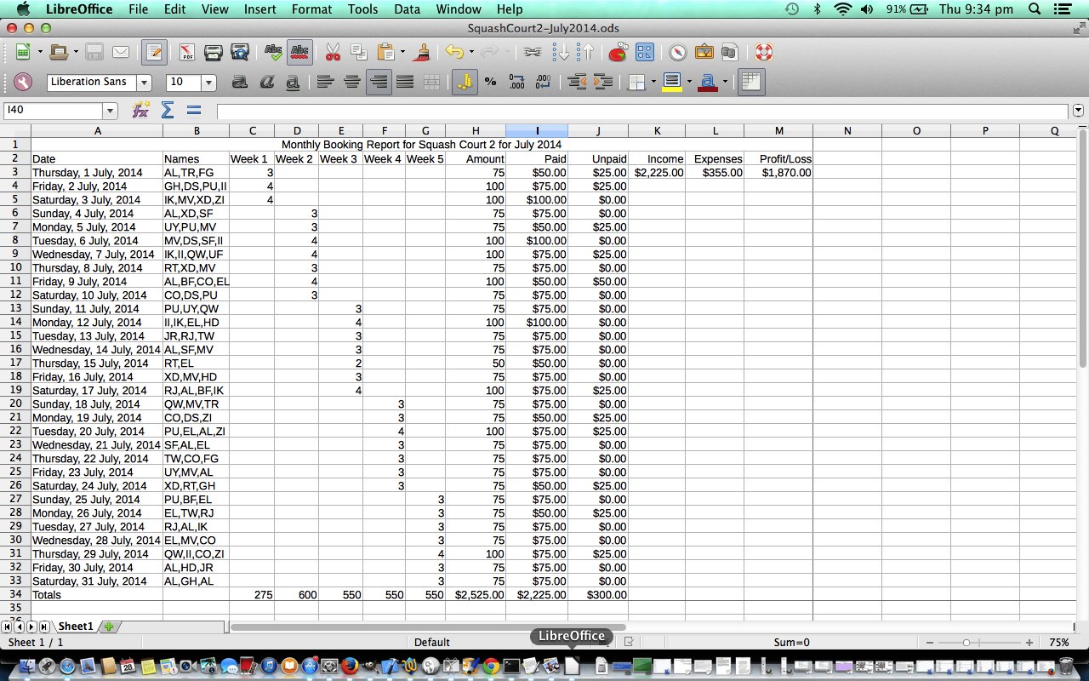Viewport: 1089px width, 681px height.
Task: Open the font size dropdown
Action: pyautogui.click(x=207, y=83)
